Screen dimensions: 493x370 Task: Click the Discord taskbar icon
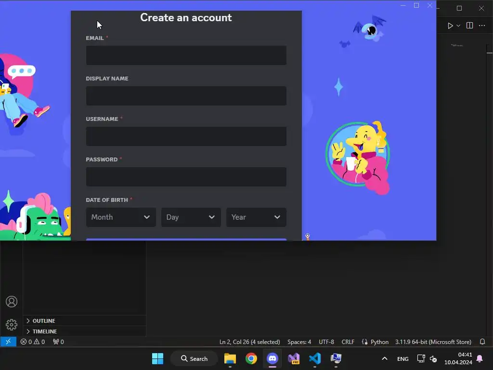click(x=272, y=358)
